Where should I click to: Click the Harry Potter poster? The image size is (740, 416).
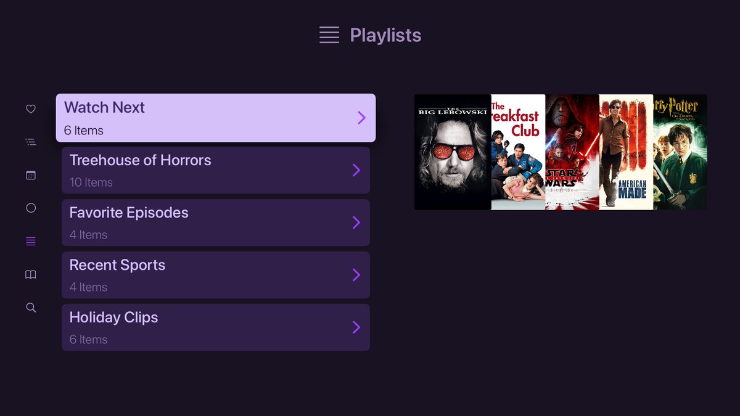click(680, 152)
